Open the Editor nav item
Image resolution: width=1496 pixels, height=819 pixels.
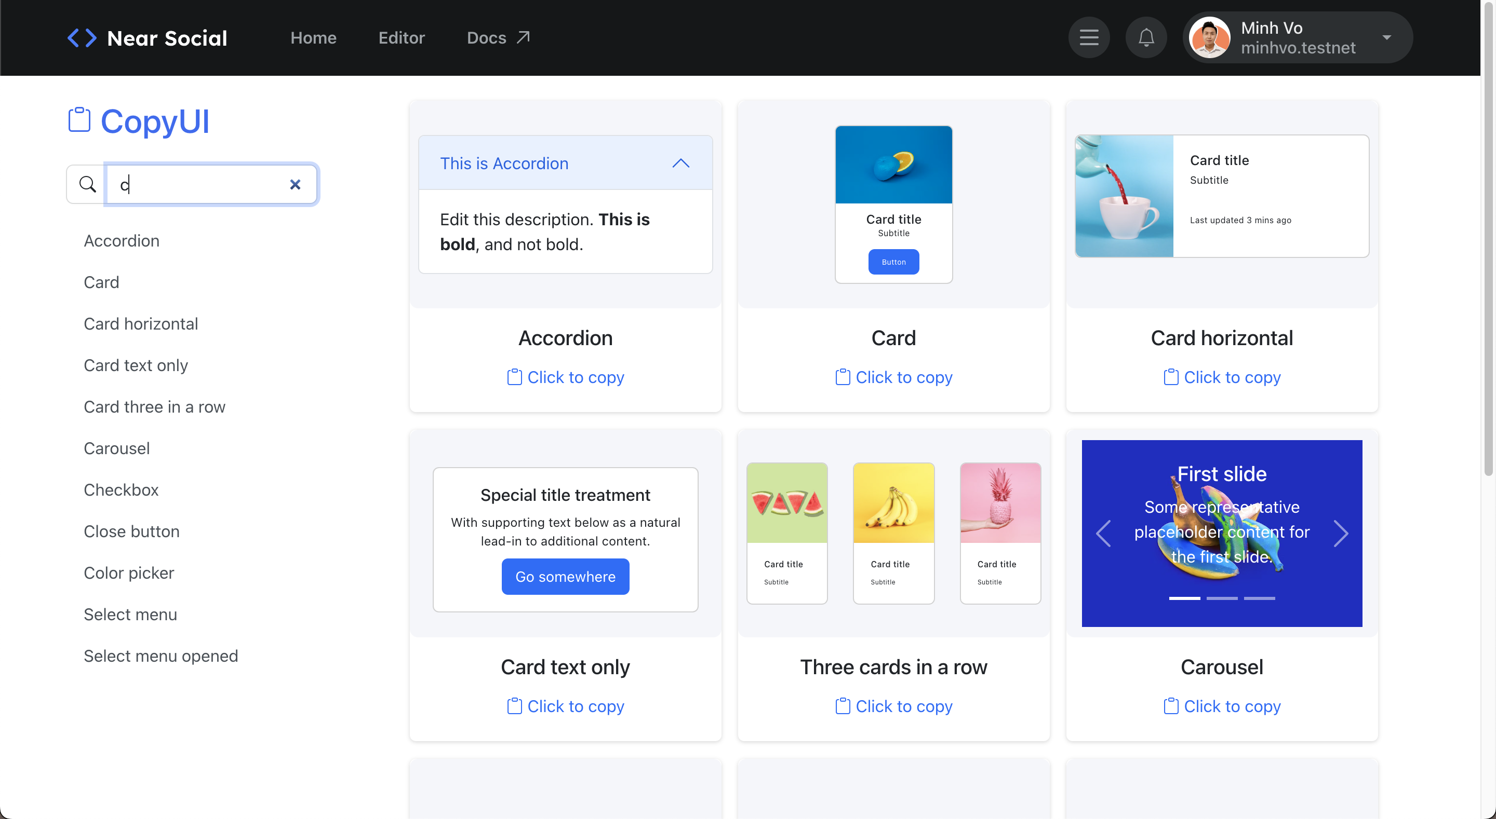pyautogui.click(x=402, y=38)
